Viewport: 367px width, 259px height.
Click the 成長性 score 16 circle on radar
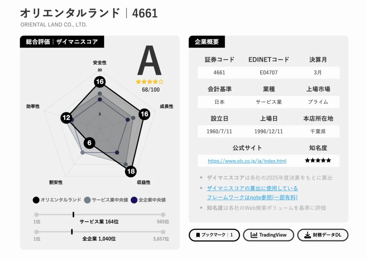coord(144,114)
